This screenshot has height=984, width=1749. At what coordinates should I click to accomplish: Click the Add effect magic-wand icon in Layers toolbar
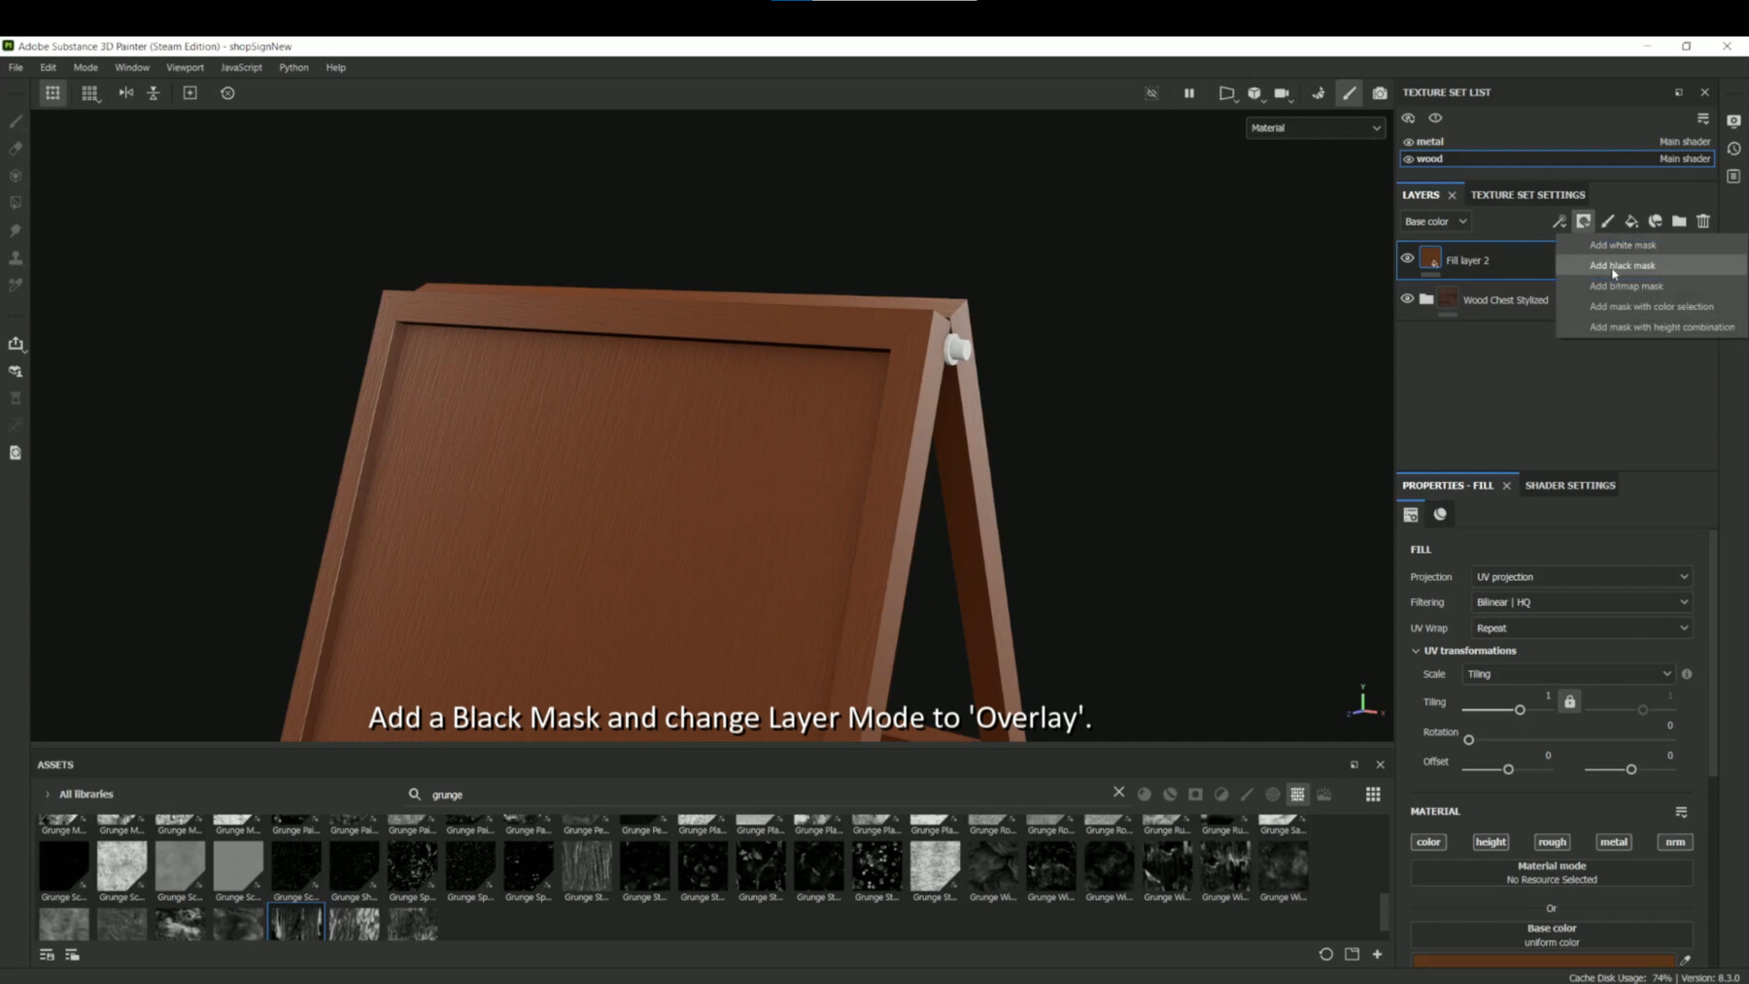(1558, 221)
